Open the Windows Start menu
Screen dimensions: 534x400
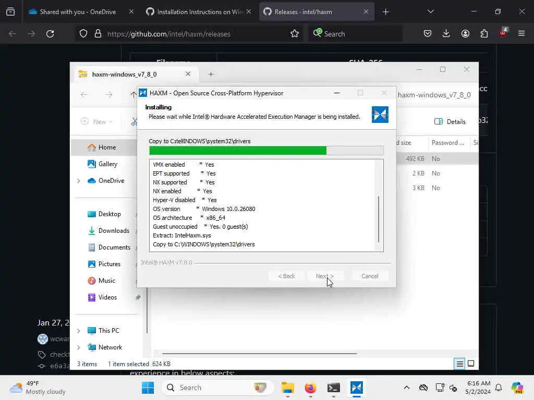click(x=148, y=387)
